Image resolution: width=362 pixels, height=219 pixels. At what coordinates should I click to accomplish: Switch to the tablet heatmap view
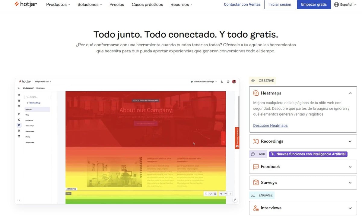[x=211, y=194]
